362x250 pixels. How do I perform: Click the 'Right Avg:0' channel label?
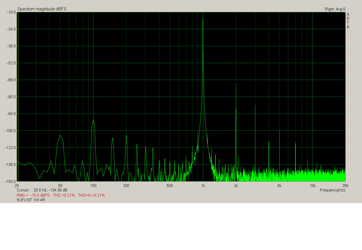(x=335, y=9)
